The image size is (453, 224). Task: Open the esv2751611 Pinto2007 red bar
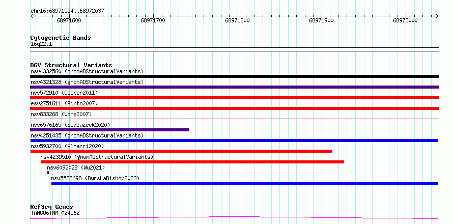[234, 108]
